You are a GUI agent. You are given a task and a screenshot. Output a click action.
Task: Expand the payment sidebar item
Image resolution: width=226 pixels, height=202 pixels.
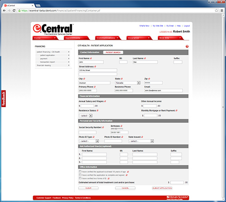pos(53,59)
